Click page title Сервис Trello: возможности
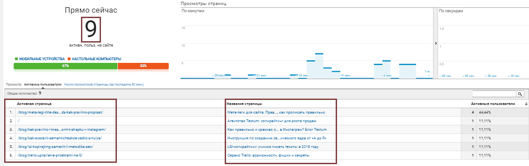529x166 pixels. point(268,155)
